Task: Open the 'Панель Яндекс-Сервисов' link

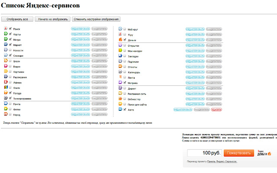Action: [222, 161]
